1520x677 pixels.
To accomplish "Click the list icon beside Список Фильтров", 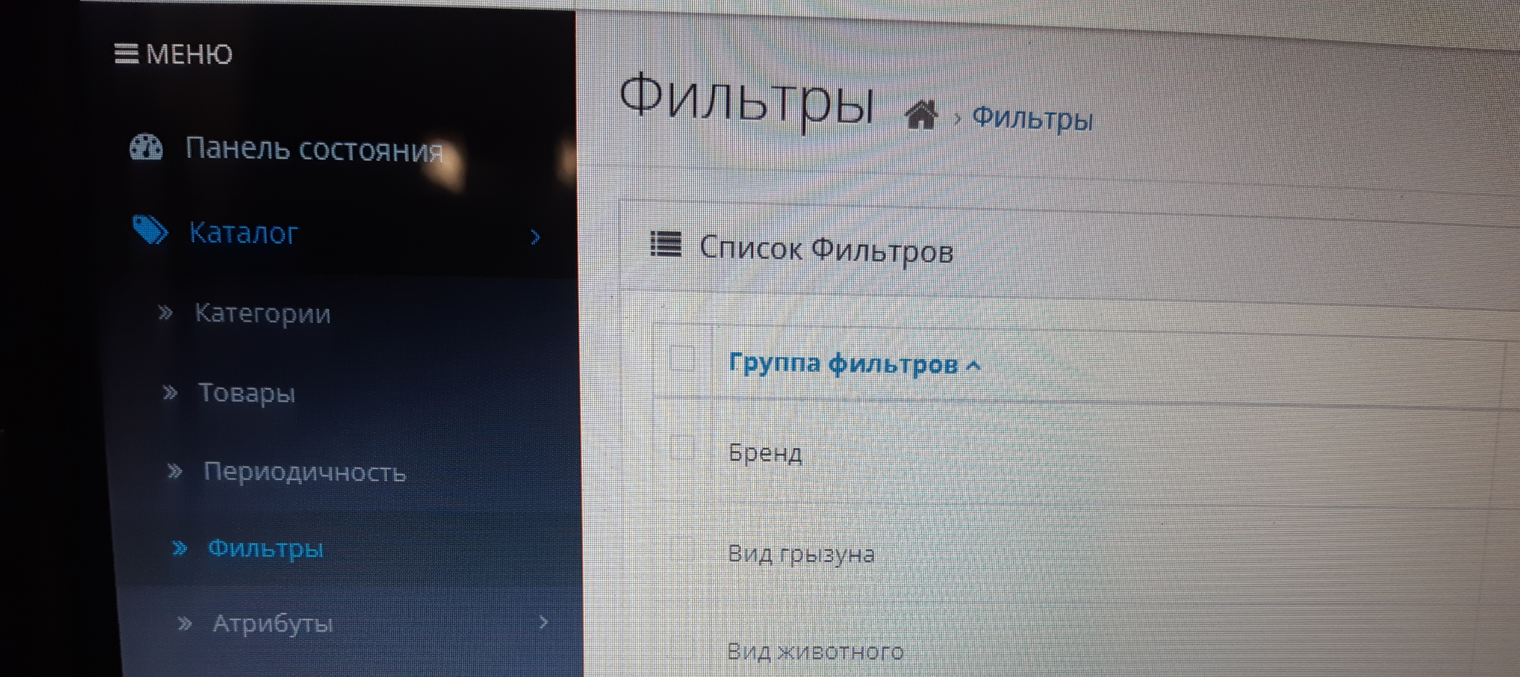I will click(x=665, y=244).
